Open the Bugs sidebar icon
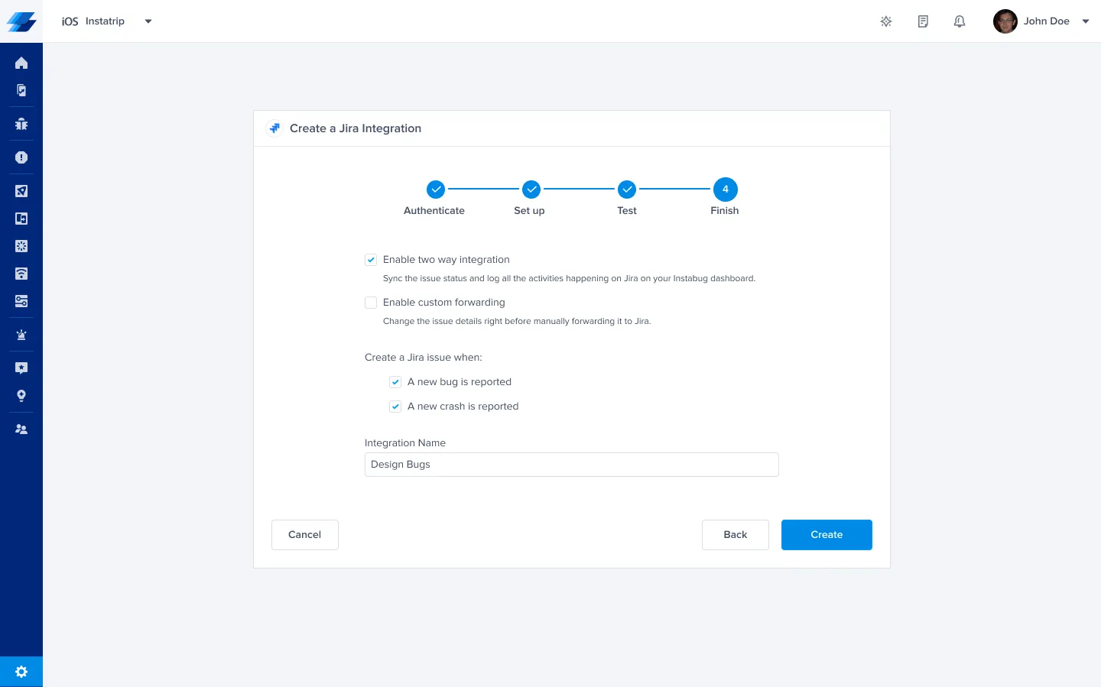The height and width of the screenshot is (687, 1101). [21, 124]
